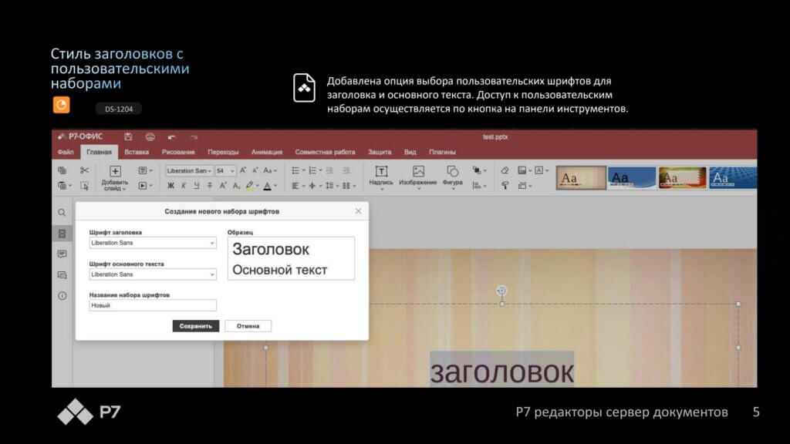Open the Анимация tab
This screenshot has width=790, height=444.
pyautogui.click(x=266, y=152)
